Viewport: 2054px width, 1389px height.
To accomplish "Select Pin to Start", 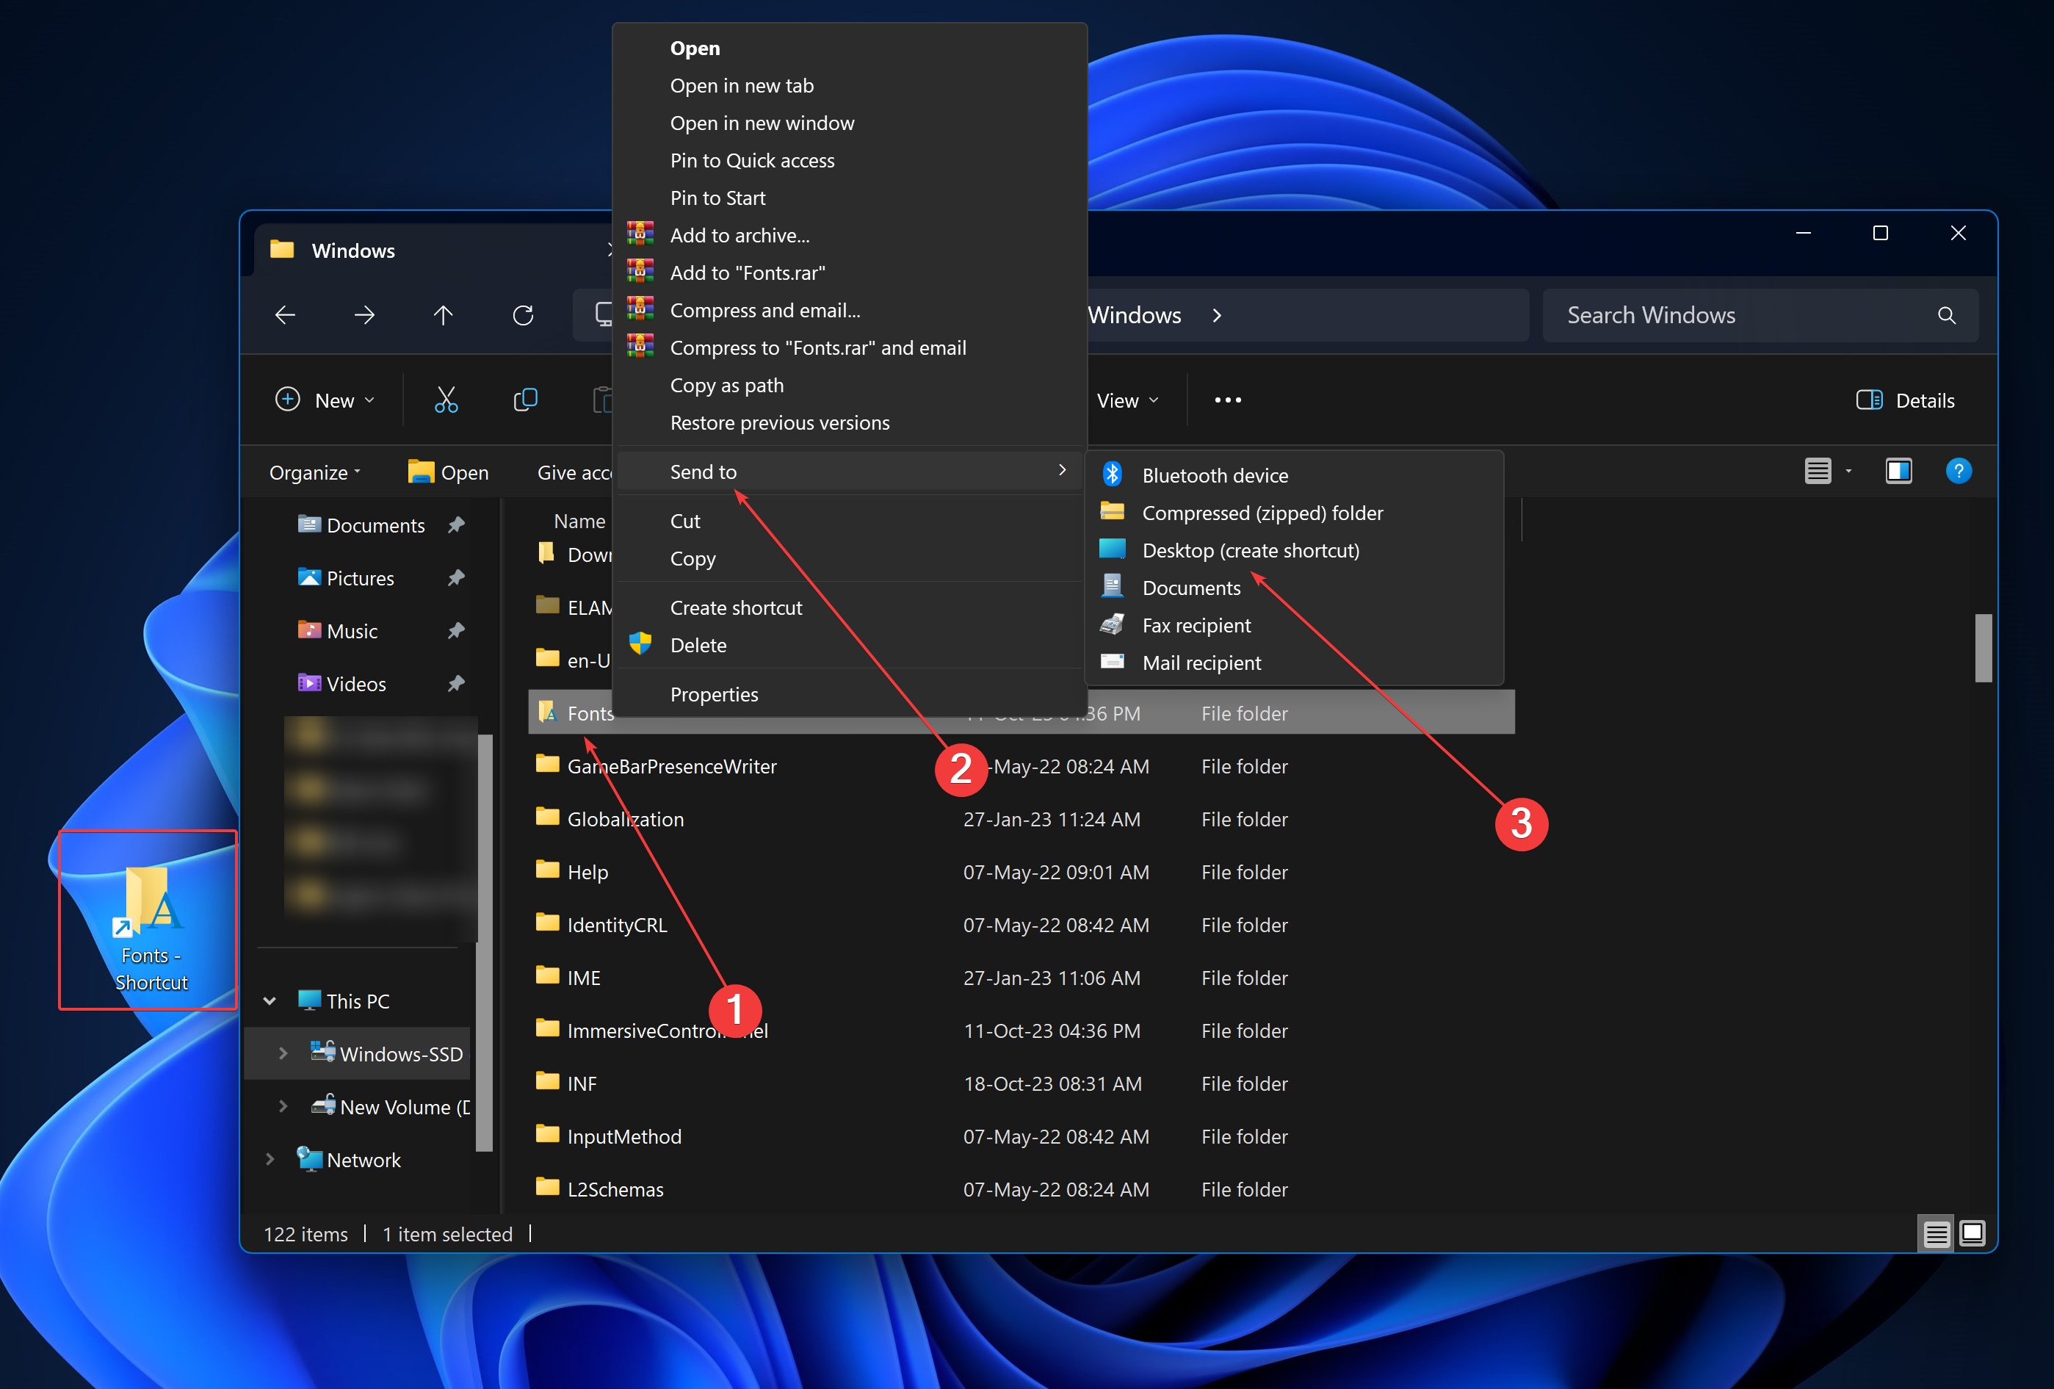I will (850, 198).
